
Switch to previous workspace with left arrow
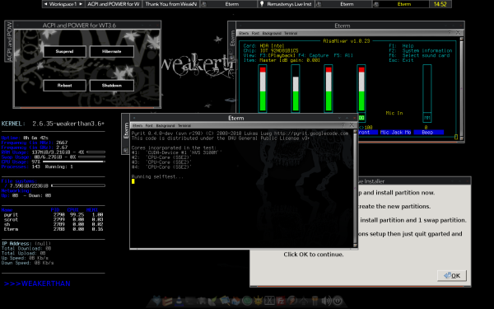click(46, 4)
